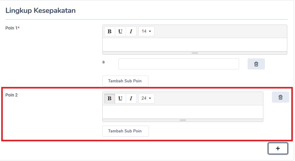Click inside the Poin 1 text area
The width and height of the screenshot is (295, 161).
pos(195,45)
